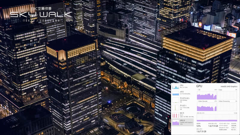The width and height of the screenshot is (240, 135).
Task: Click the Wi-Fi pink mini graph
Action: tap(175, 115)
